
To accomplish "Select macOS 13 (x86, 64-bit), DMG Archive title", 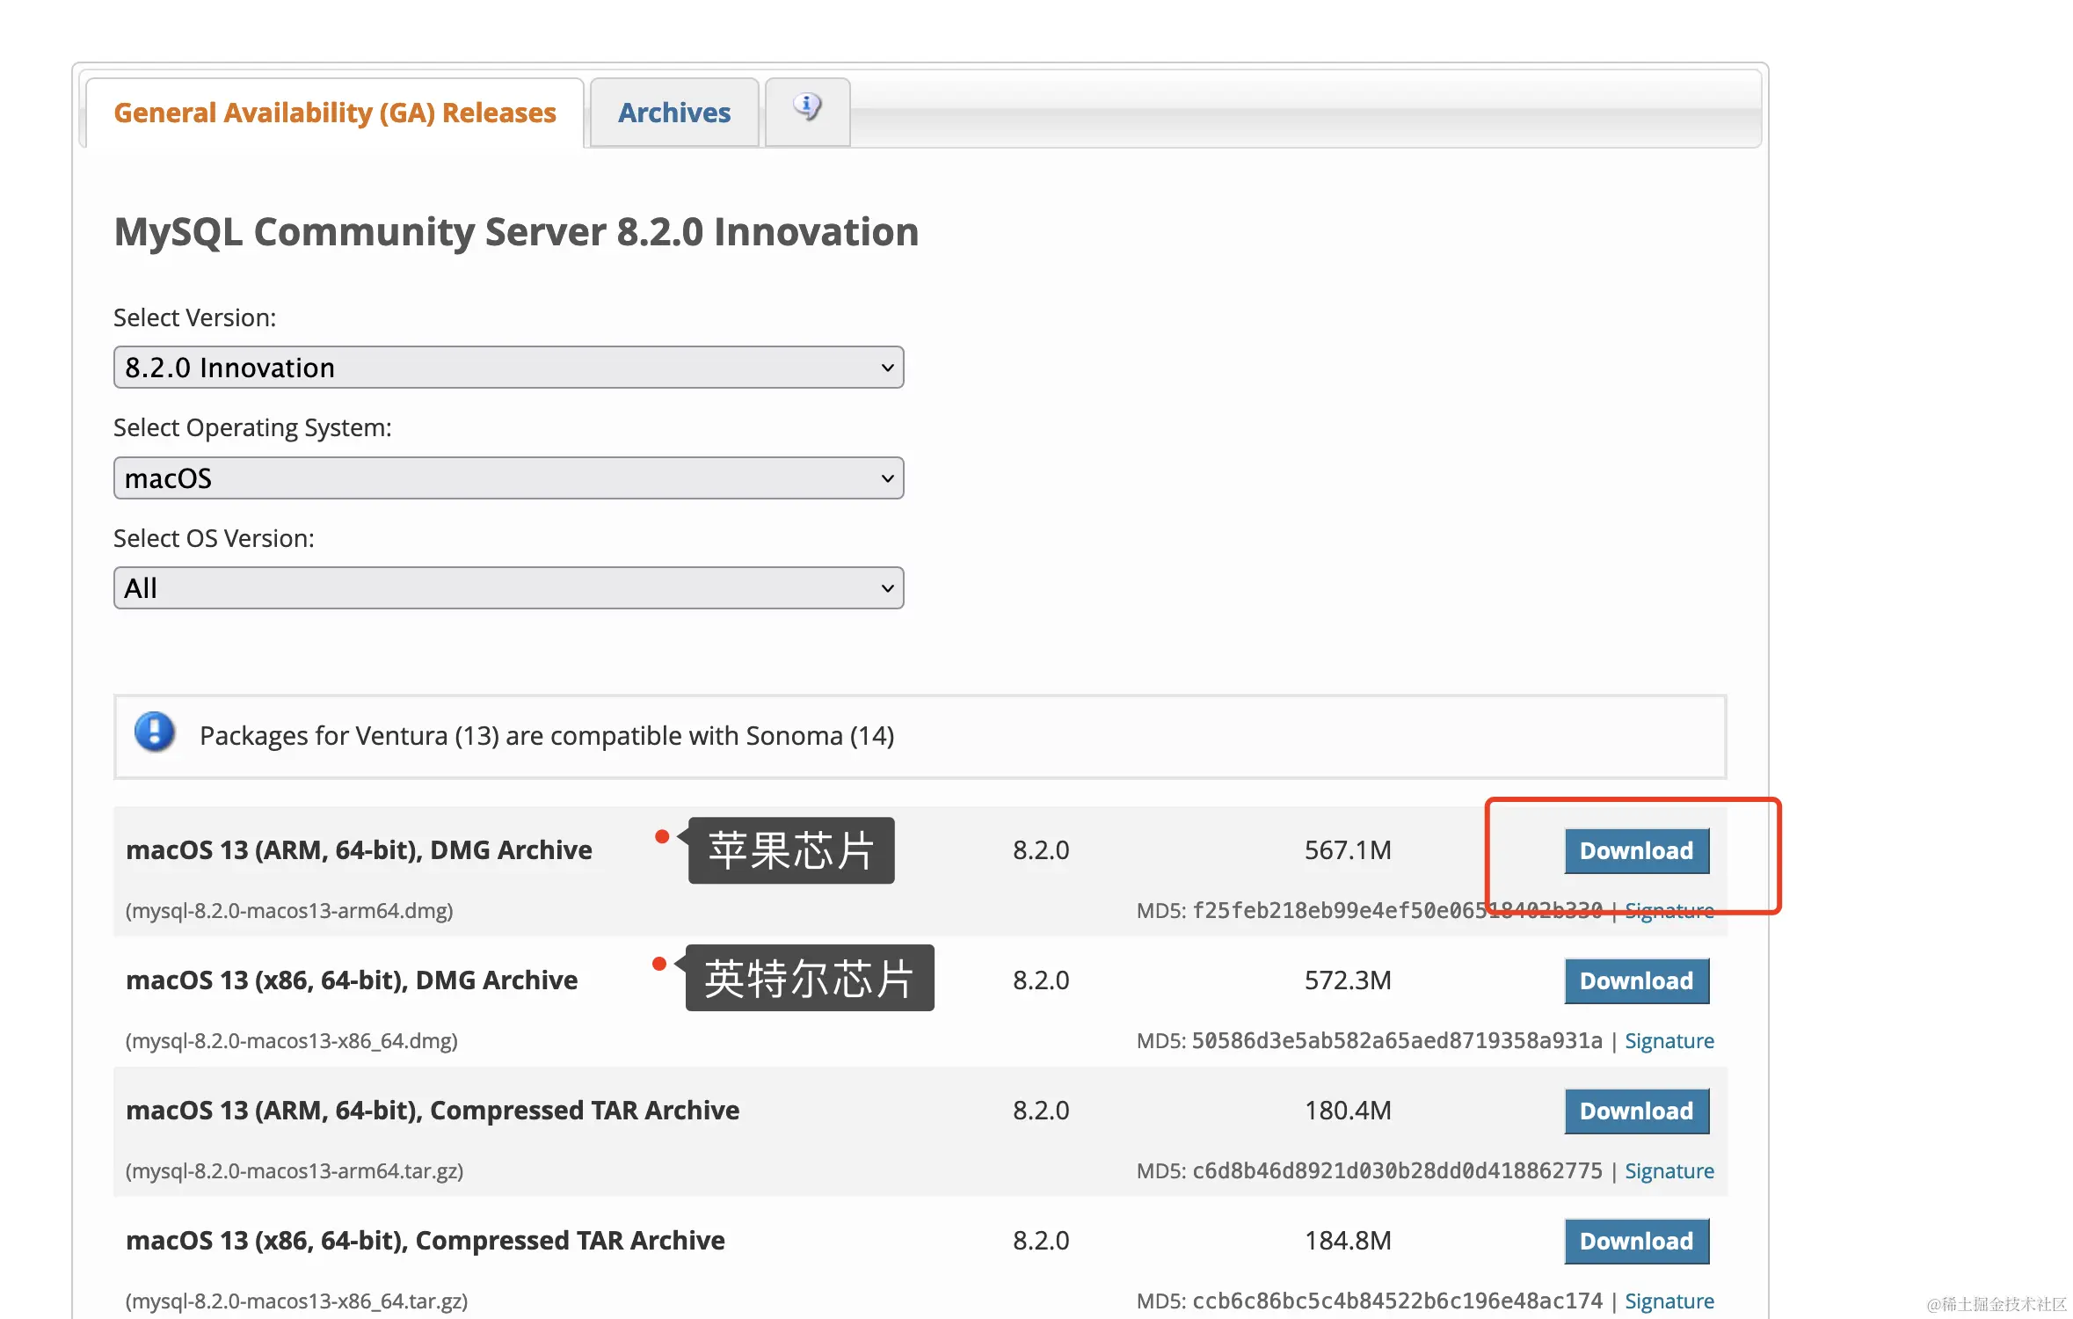I will click(x=352, y=980).
